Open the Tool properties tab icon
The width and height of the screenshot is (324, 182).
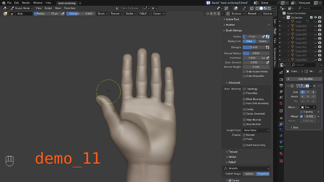pyautogui.click(x=281, y=72)
